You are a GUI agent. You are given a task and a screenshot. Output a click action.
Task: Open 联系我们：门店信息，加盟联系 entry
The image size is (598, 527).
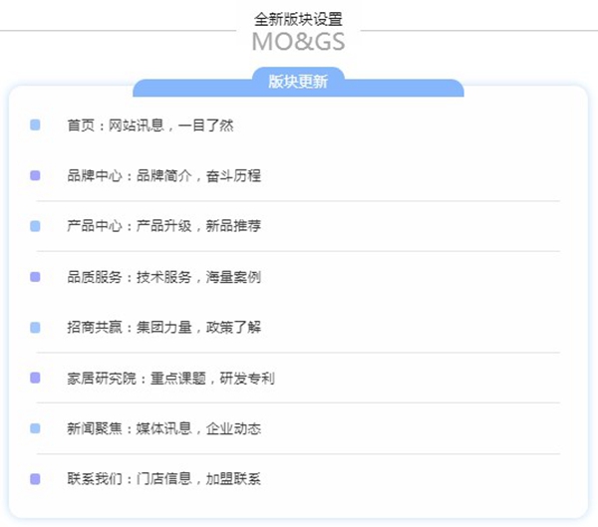coord(164,479)
